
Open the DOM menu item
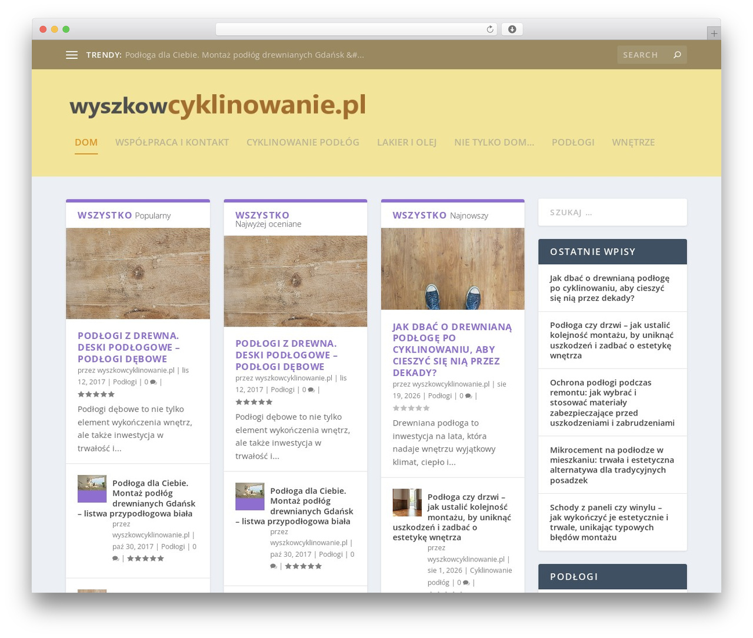click(x=86, y=142)
